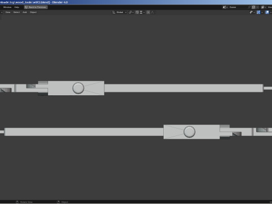Open the Select menu in viewport header
This screenshot has height=204, width=272.
pyautogui.click(x=16, y=12)
